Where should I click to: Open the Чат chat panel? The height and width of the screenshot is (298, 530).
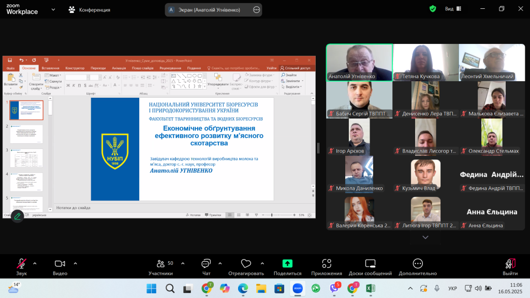pyautogui.click(x=206, y=264)
